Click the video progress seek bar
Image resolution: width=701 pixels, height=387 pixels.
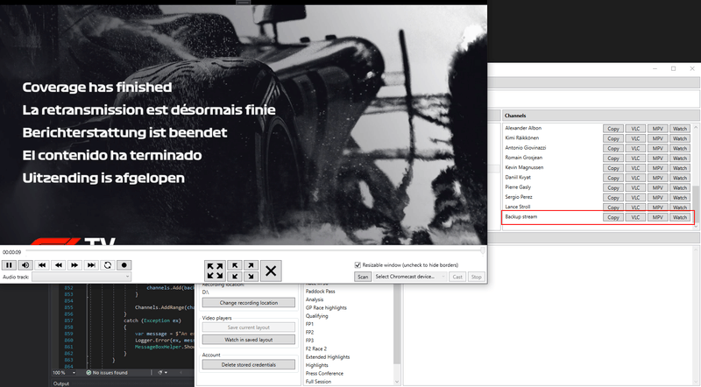coord(255,251)
